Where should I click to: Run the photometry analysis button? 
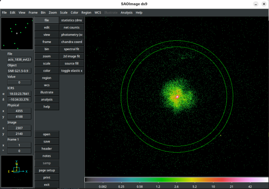71,35
